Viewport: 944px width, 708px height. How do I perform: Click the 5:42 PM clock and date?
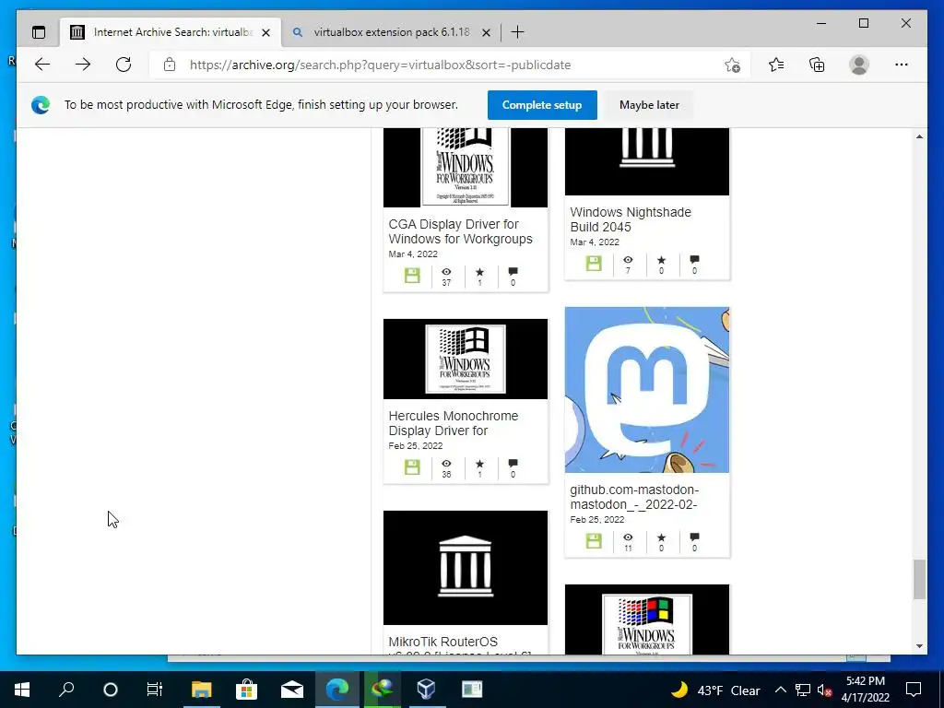(x=865, y=690)
